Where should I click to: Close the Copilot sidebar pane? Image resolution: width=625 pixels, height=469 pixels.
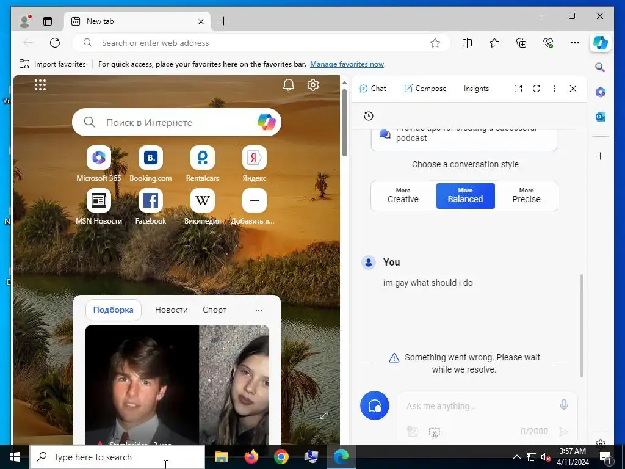pyautogui.click(x=573, y=89)
